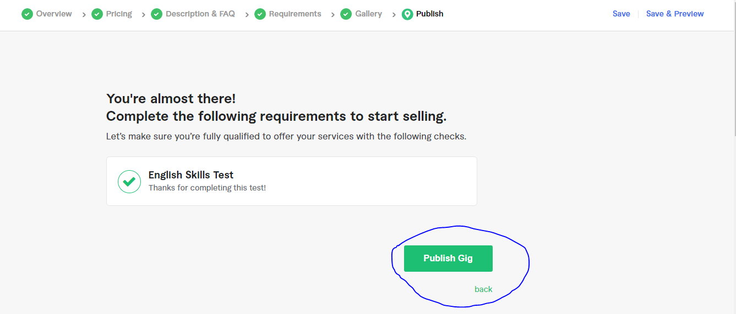Click the chevron arrow after Gallery
Viewport: 736px width, 314px height.
394,15
